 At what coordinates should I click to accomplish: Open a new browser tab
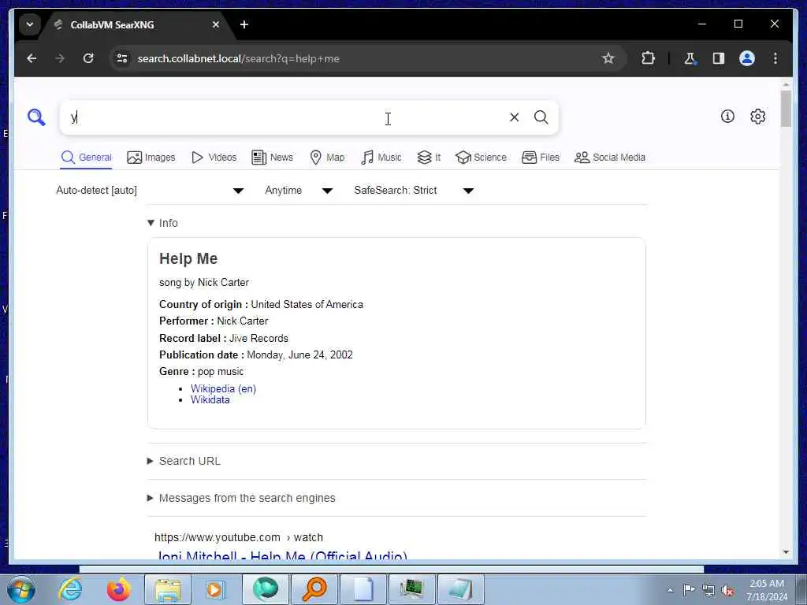244,24
